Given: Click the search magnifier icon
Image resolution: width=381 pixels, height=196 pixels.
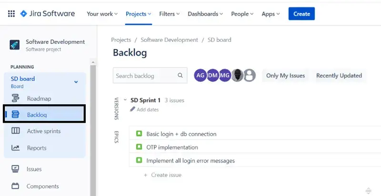Looking at the screenshot, I should (180, 75).
